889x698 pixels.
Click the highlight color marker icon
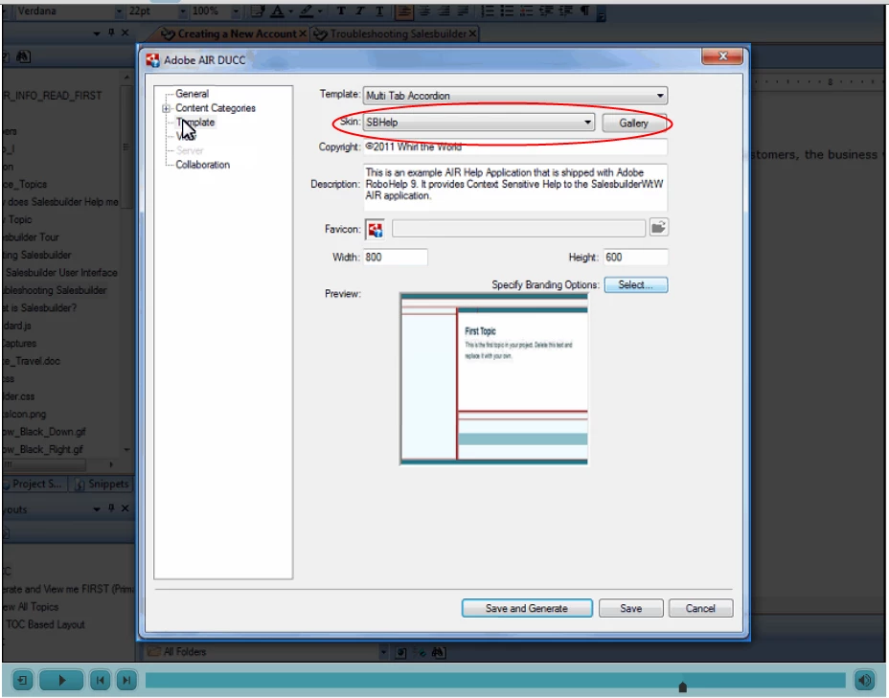(x=307, y=11)
